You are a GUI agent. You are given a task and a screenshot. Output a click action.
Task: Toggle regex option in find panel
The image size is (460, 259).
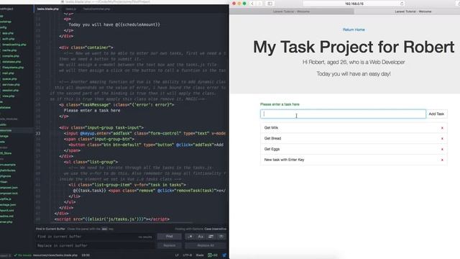tap(190, 237)
